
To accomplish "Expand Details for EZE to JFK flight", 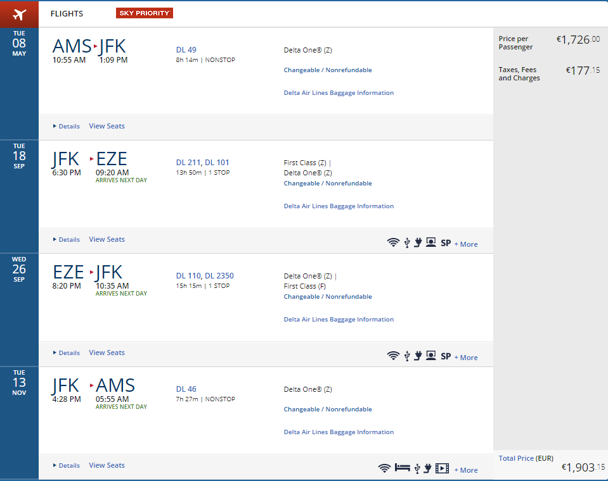I will coord(67,353).
